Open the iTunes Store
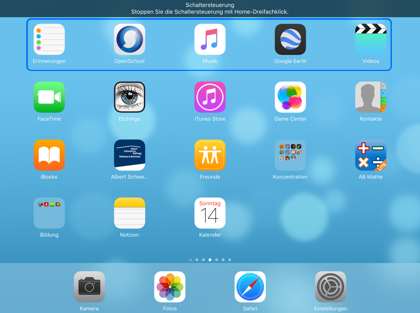Screen dimensions: 420x313 210,97
